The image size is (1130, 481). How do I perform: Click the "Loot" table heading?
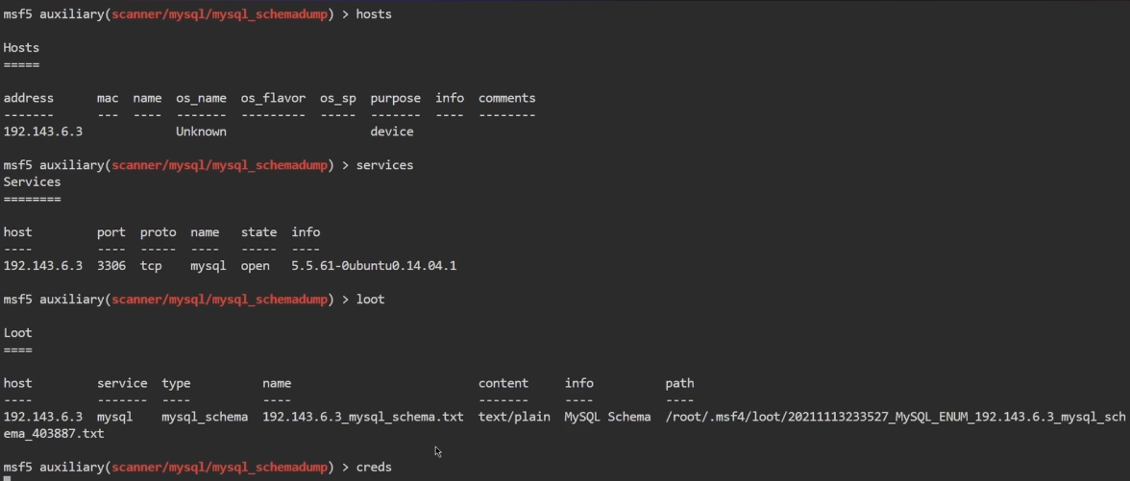click(x=17, y=333)
